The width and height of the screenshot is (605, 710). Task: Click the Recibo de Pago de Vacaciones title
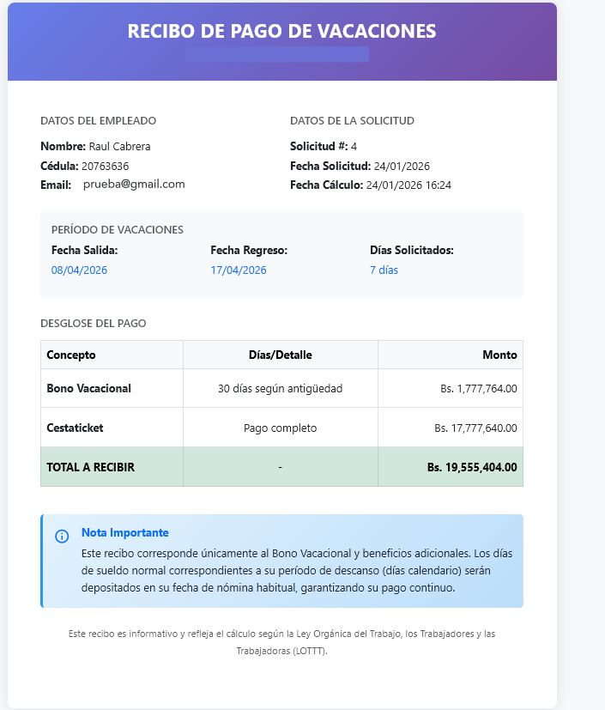(281, 31)
